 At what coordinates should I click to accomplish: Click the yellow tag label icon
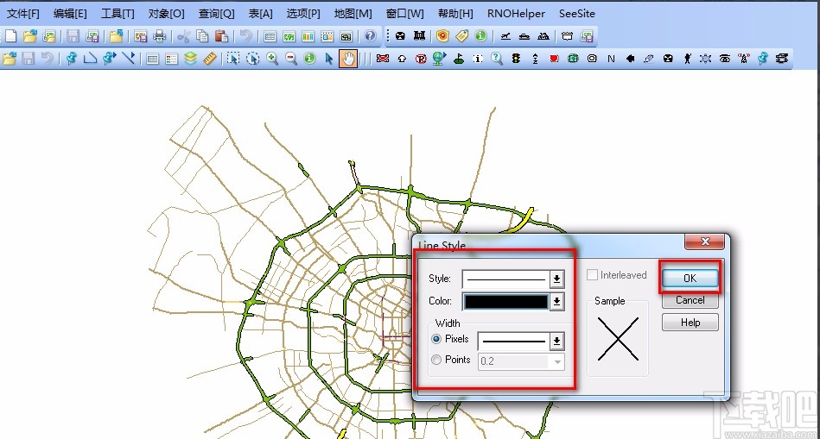pos(461,36)
